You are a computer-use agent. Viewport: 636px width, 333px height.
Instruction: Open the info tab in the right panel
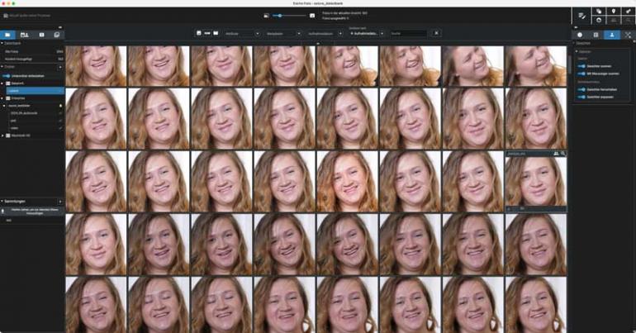tap(580, 35)
